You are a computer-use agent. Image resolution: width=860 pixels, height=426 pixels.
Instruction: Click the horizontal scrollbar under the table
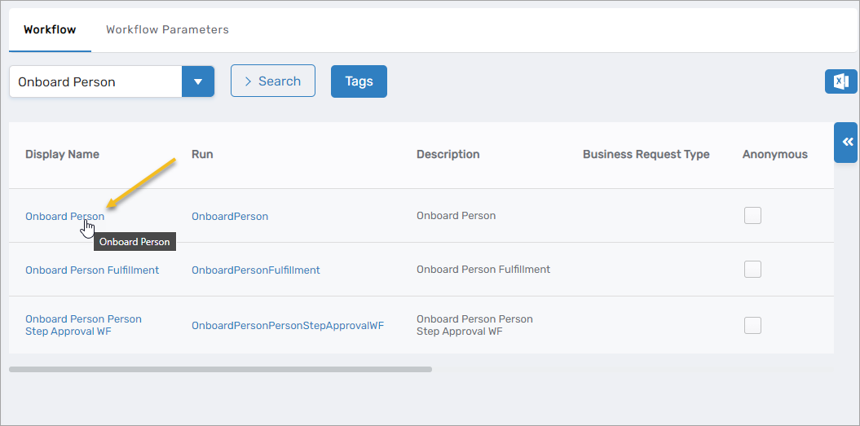(x=220, y=369)
